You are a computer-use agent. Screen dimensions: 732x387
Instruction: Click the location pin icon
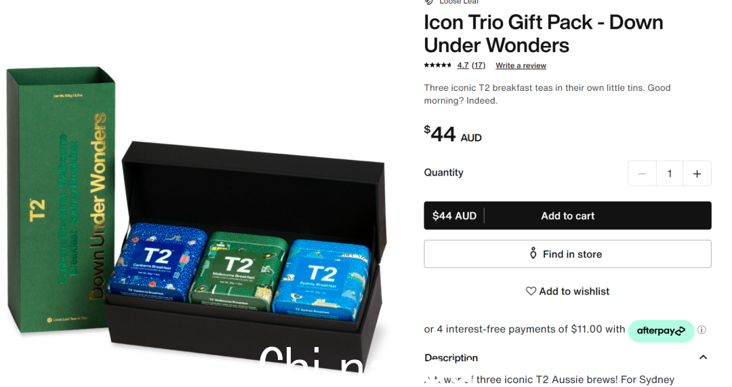533,253
